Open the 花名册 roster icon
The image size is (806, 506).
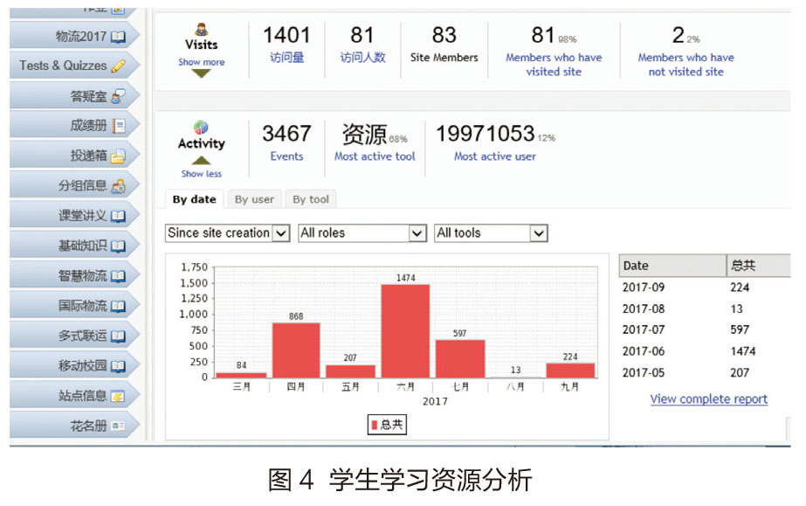click(x=119, y=426)
